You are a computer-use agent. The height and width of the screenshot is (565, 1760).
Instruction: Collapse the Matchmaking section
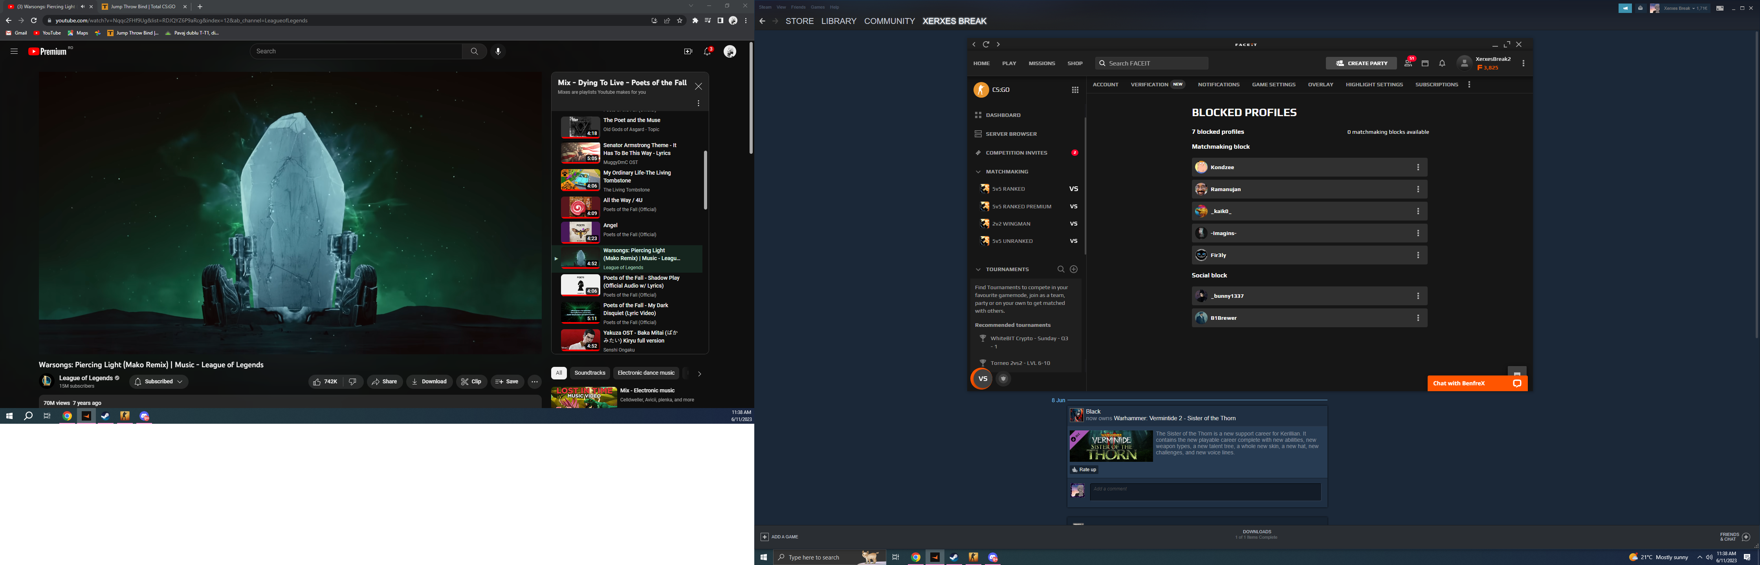978,172
